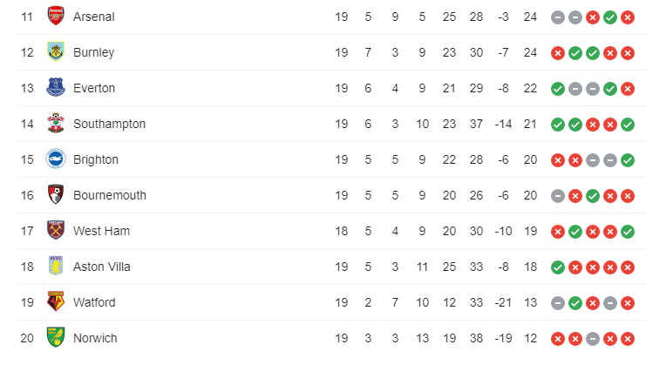The width and height of the screenshot is (646, 365).
Task: Click Norwich's draw form icon
Action: 593,339
